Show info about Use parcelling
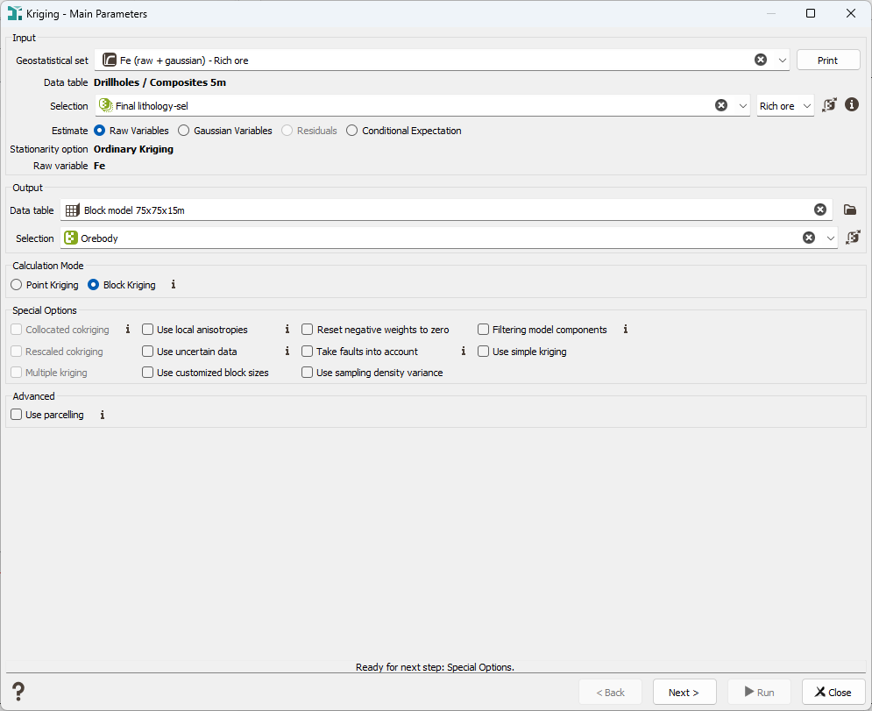This screenshot has height=711, width=872. tap(102, 415)
